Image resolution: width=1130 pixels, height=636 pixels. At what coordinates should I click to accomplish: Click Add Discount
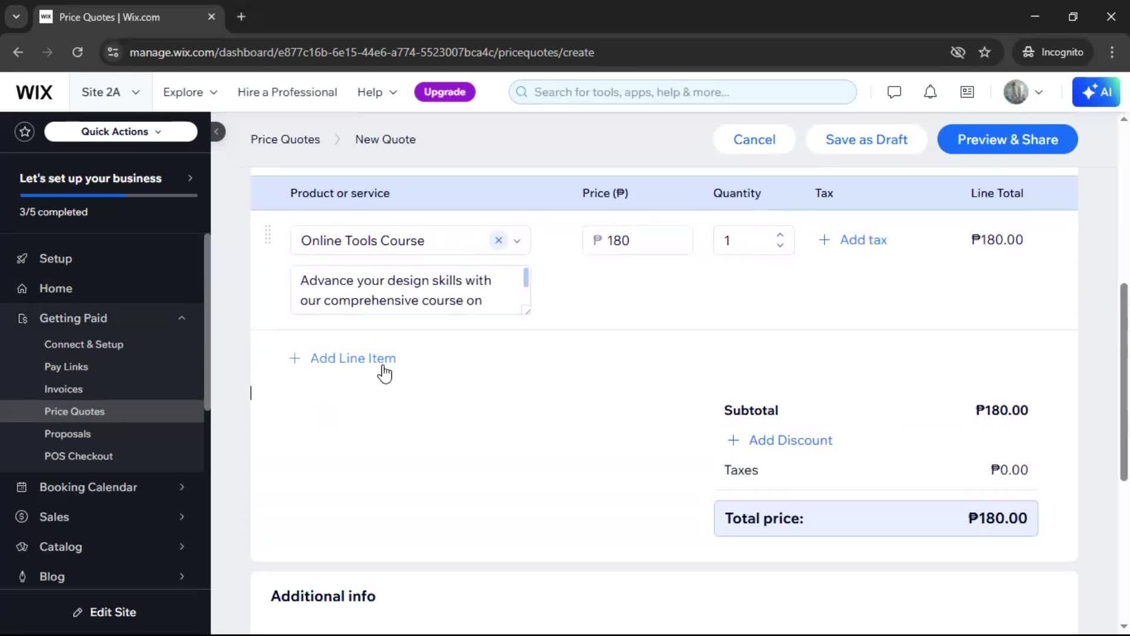click(x=780, y=440)
